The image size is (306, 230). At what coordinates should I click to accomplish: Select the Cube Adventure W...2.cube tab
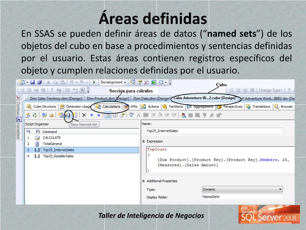[x=205, y=98]
